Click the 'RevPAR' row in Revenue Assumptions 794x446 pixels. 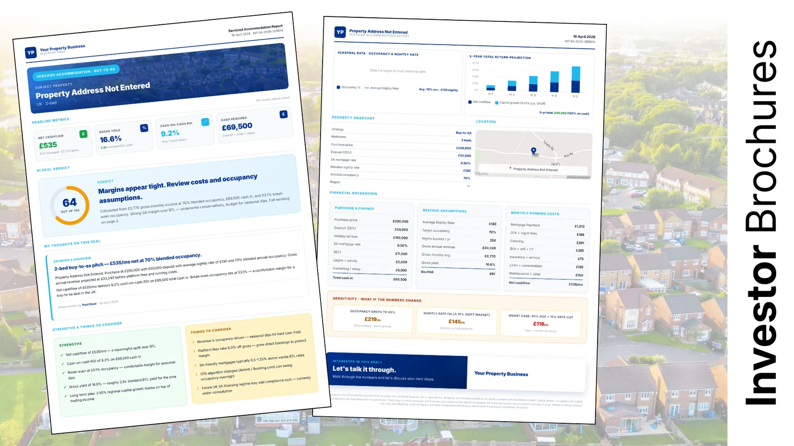(458, 273)
